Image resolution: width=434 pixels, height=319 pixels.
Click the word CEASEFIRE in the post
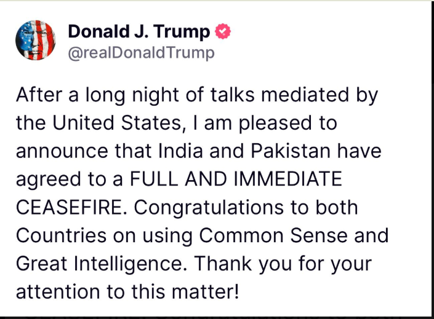(x=69, y=207)
